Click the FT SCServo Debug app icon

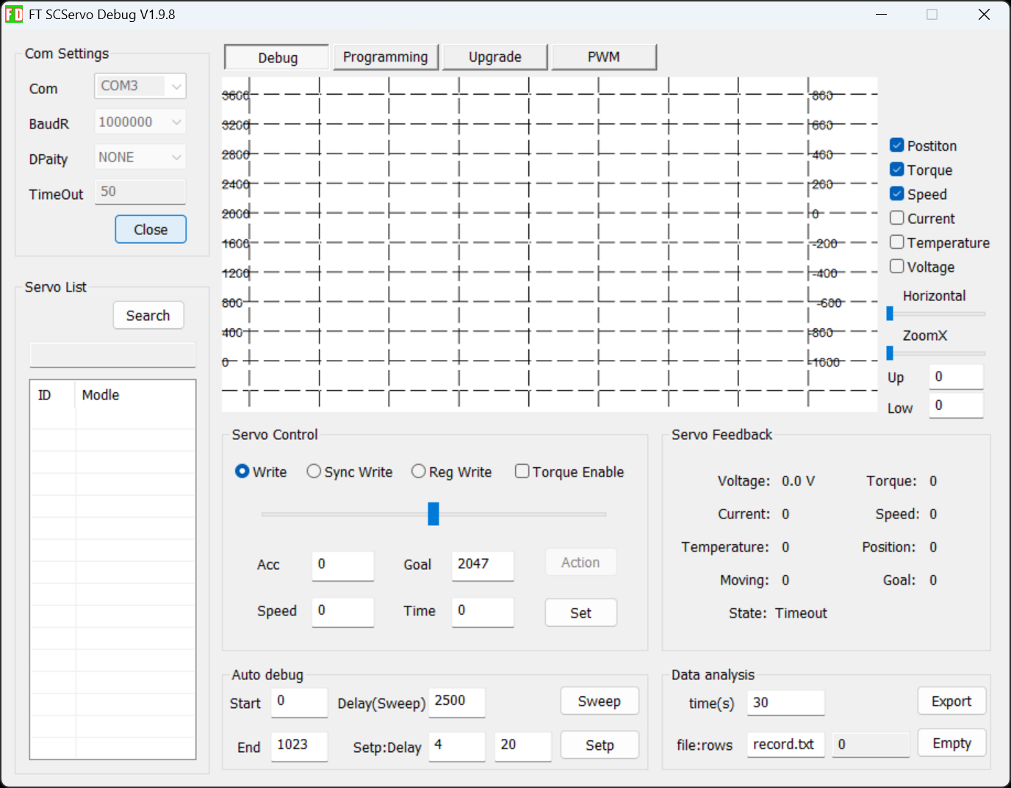[14, 15]
